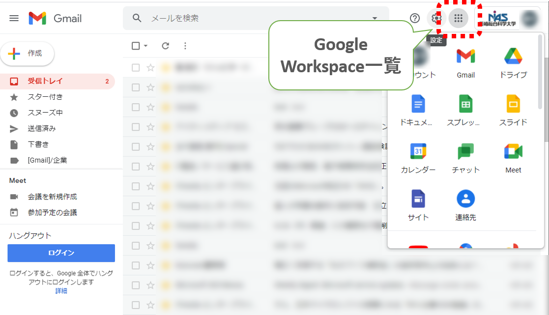
Task: Open チャット in the apps panel
Action: tap(465, 158)
